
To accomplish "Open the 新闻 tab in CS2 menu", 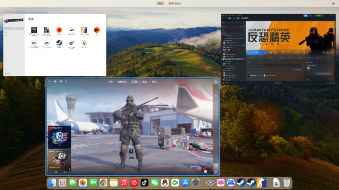I will [x=154, y=82].
